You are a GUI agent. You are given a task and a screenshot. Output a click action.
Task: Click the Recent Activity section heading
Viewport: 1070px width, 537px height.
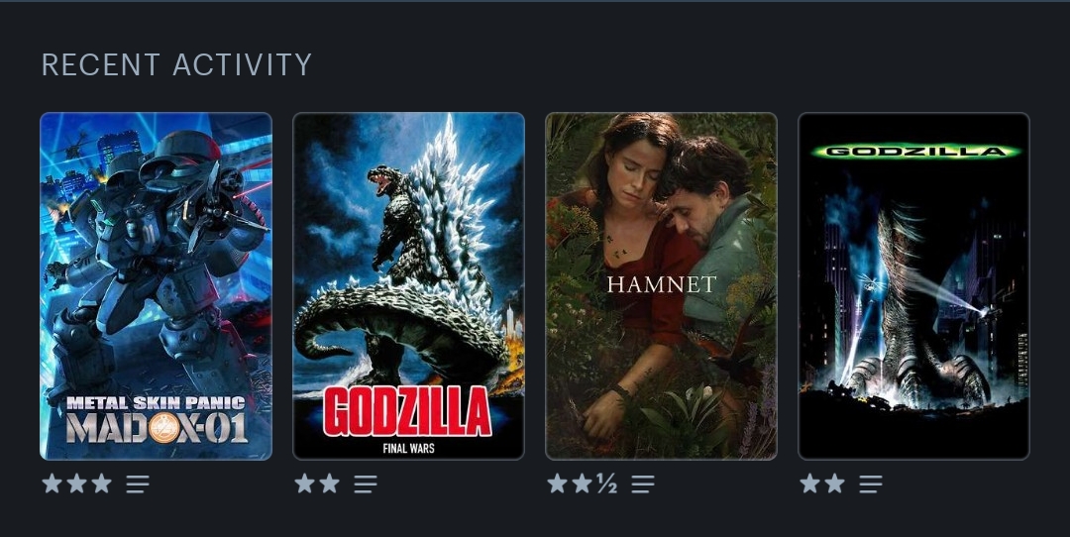coord(176,64)
